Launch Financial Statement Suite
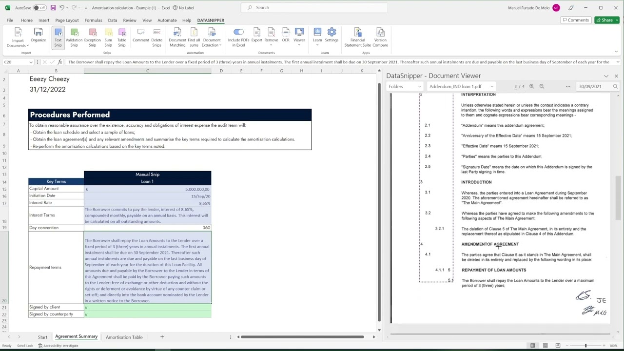 [357, 38]
